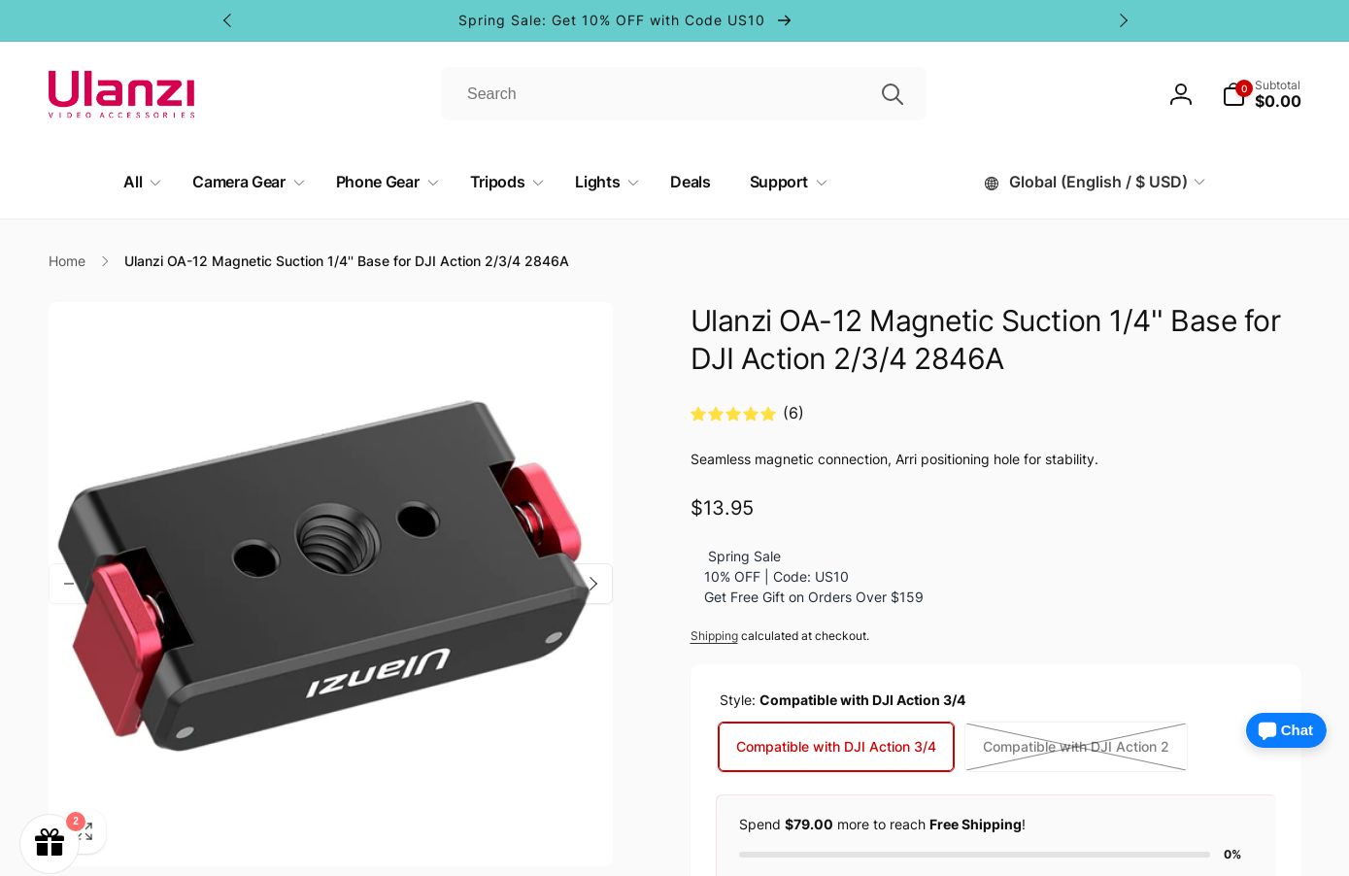Click the Ulanzi logo
This screenshot has height=876, width=1349.
(x=121, y=94)
